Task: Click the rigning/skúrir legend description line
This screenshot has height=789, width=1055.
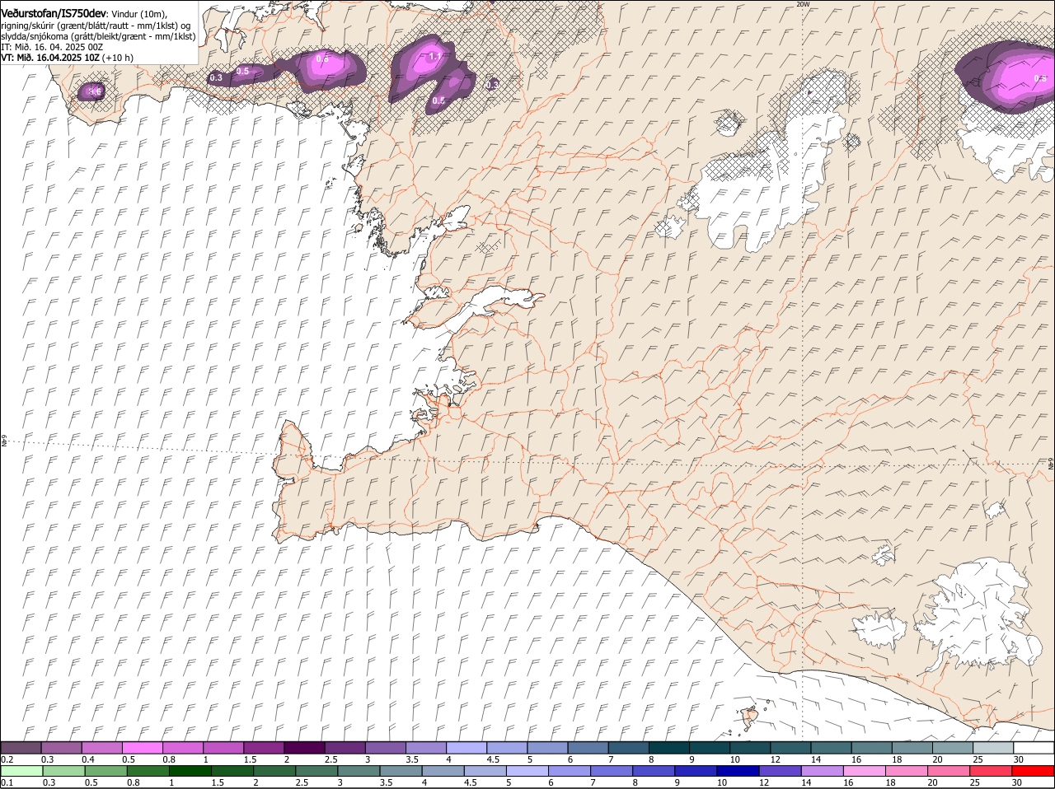Action: point(97,25)
